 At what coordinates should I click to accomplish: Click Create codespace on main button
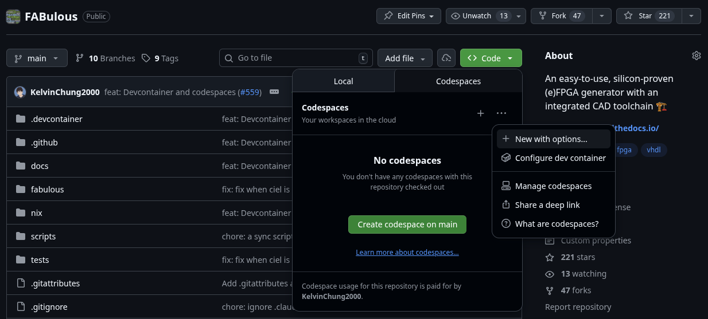[x=407, y=225]
